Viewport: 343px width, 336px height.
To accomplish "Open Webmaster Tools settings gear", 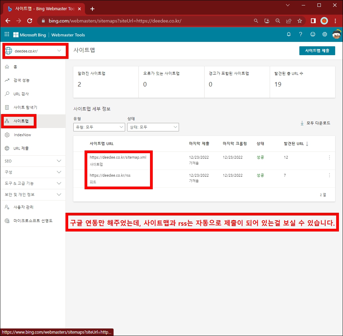I will coord(325,34).
